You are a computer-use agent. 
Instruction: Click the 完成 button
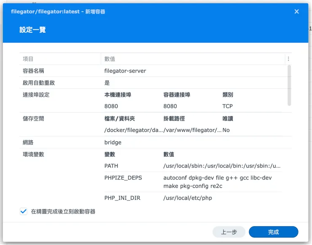(273, 232)
